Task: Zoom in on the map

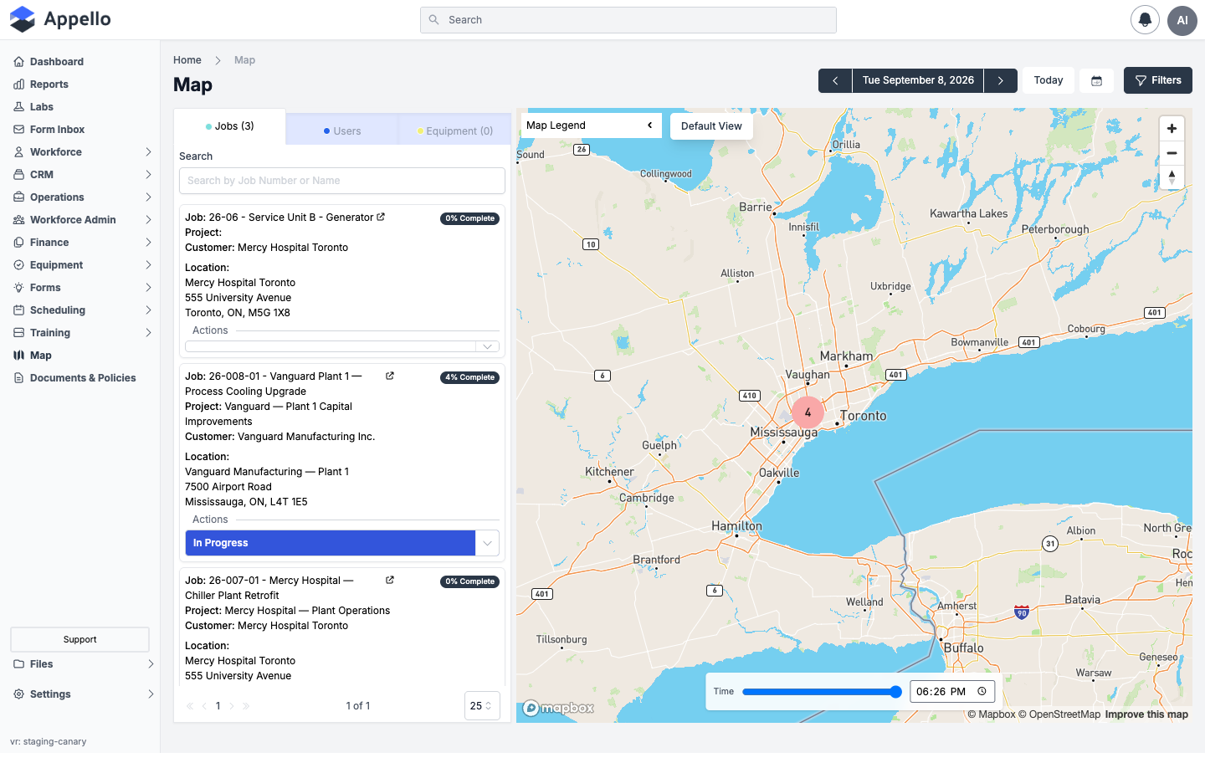Action: [x=1172, y=129]
